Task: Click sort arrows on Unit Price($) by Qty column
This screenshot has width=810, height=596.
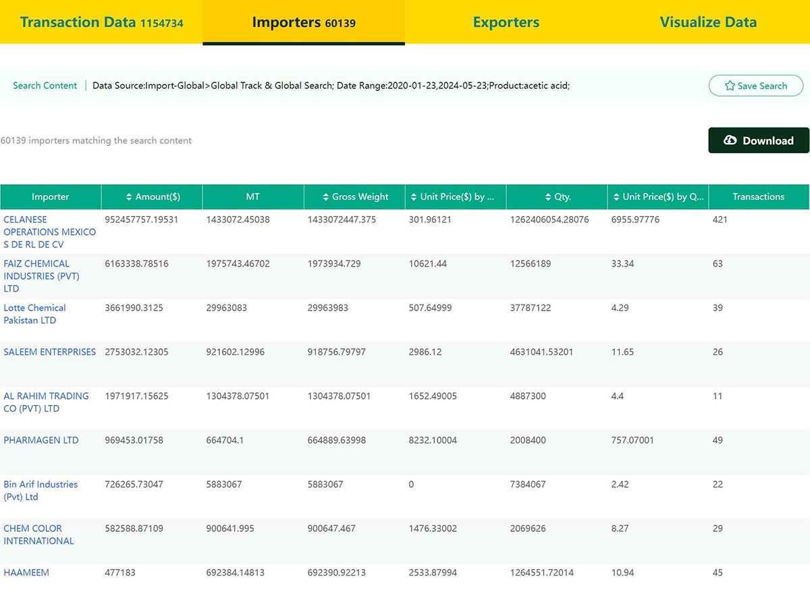Action: point(617,196)
